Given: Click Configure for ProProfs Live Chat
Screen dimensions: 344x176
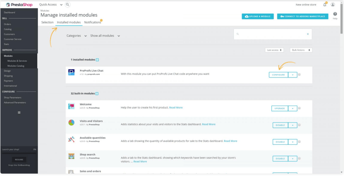Looking at the screenshot, I should 278,75.
